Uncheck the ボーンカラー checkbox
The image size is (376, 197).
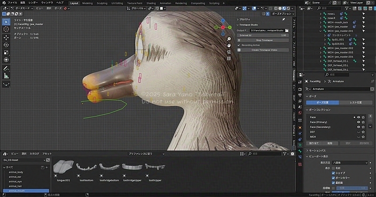(x=334, y=178)
